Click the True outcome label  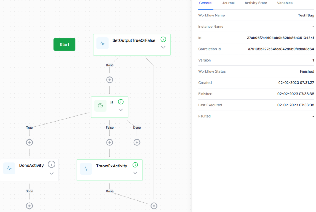tap(29, 128)
